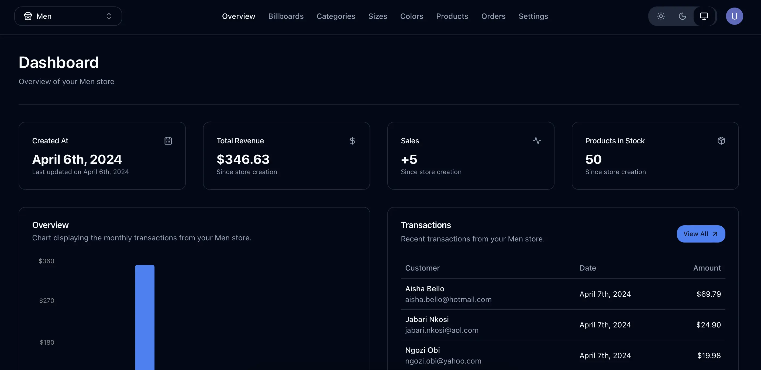Open the Orders tab
The width and height of the screenshot is (761, 370).
tap(493, 16)
